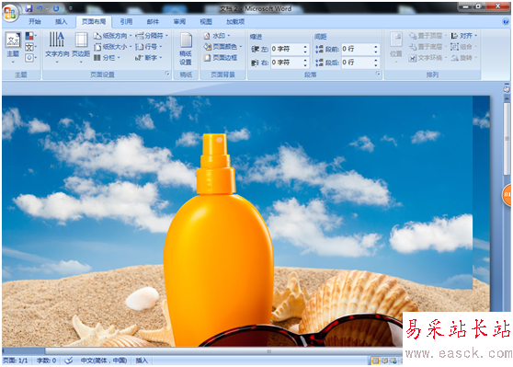
Task: Open 位置 position options
Action: tap(396, 48)
